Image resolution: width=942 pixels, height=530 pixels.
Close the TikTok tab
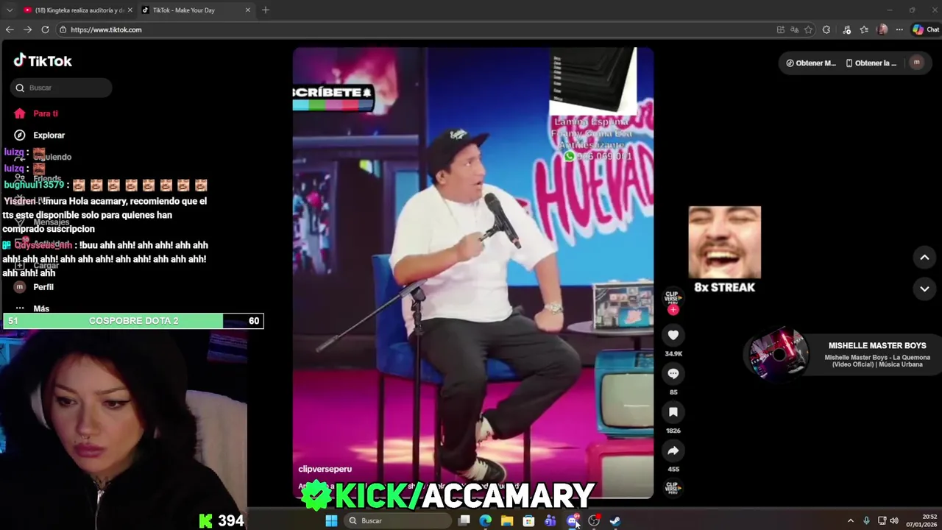point(247,10)
